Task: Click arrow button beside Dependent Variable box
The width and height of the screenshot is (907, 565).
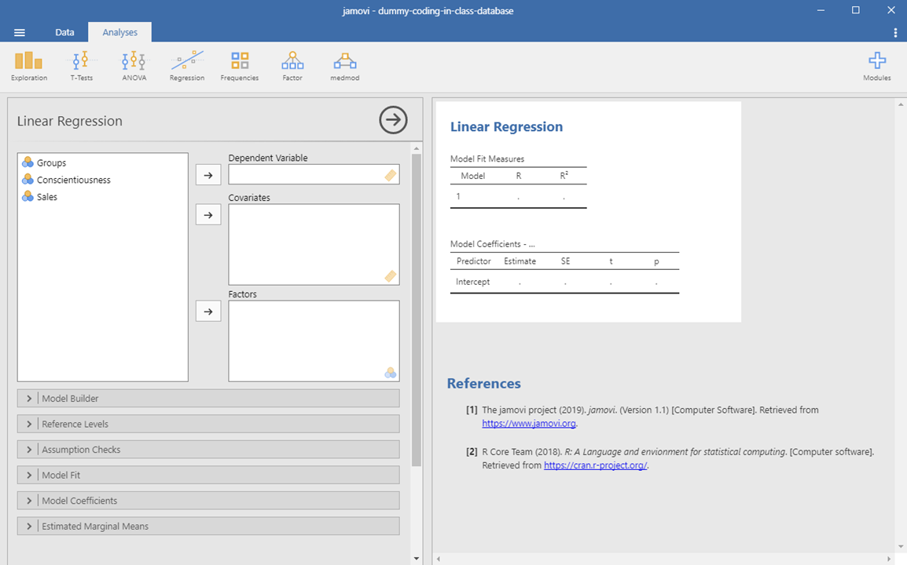Action: click(208, 175)
